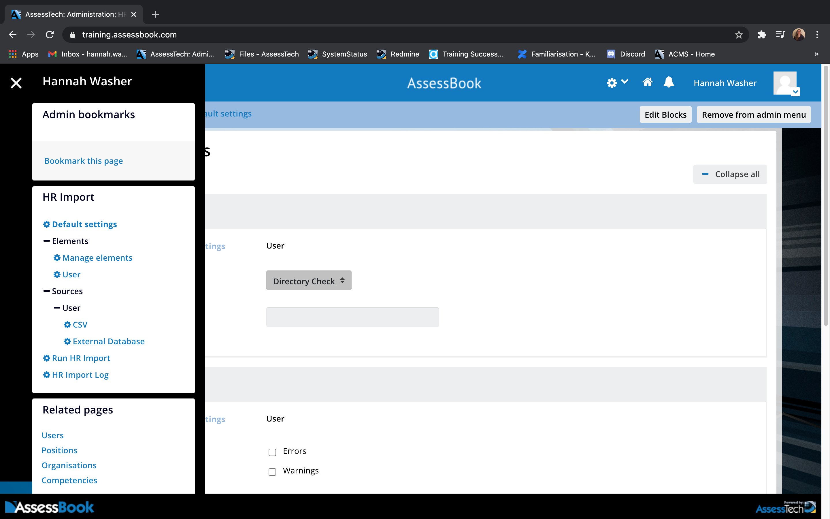Click Hannah Washer name in header

point(725,83)
